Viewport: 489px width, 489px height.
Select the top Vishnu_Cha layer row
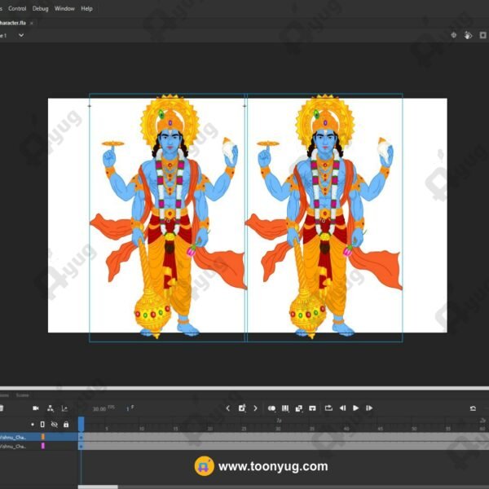coord(38,437)
